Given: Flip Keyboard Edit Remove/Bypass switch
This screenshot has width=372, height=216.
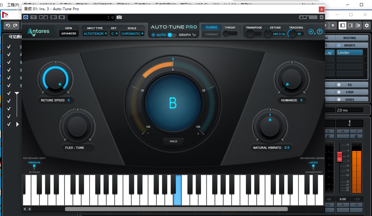Looking at the screenshot, I should click(34, 167).
